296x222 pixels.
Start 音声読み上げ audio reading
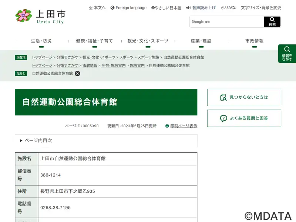coord(201,8)
